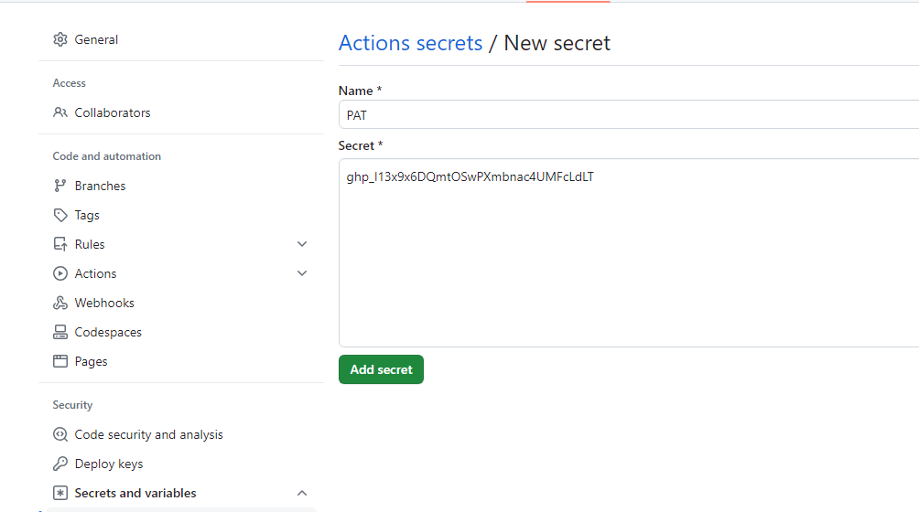This screenshot has width=919, height=512.
Task: Click the General gear icon
Action: coord(60,39)
